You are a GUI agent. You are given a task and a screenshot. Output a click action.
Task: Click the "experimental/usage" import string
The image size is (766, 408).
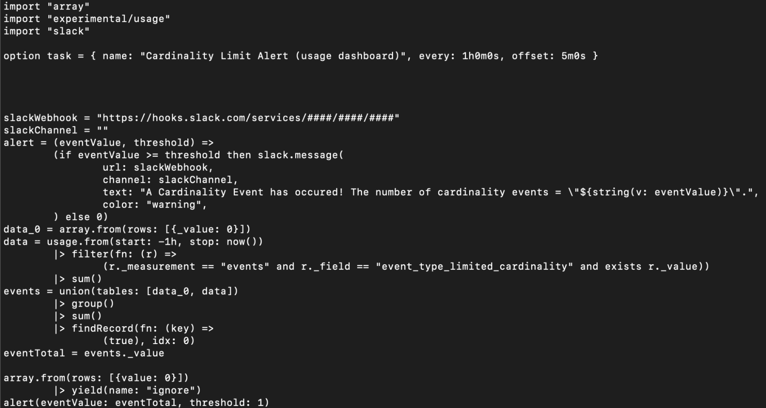tap(108, 19)
